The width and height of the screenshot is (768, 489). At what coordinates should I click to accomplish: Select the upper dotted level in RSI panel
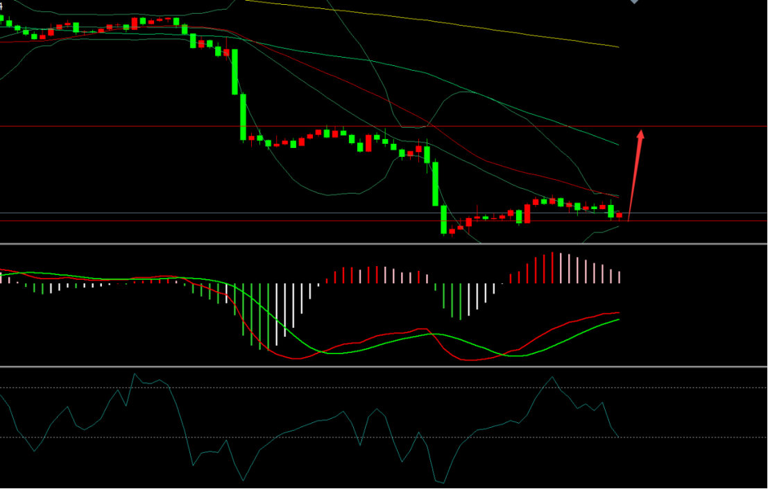[384, 388]
